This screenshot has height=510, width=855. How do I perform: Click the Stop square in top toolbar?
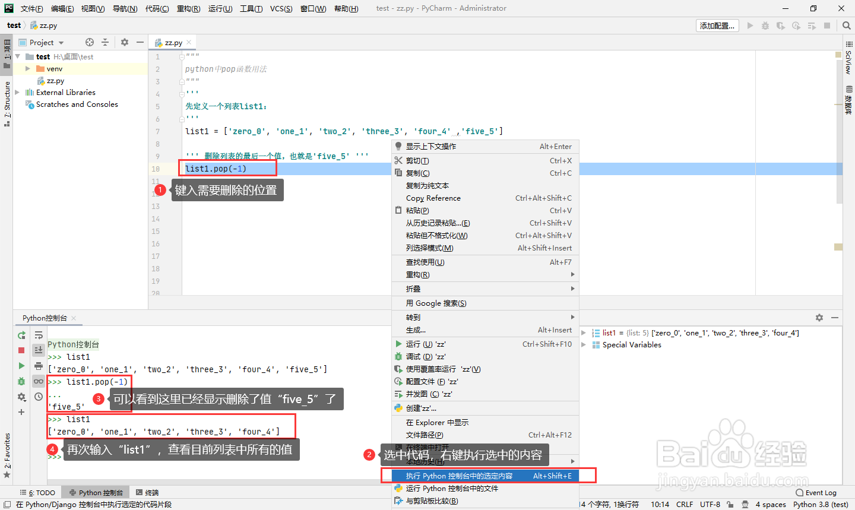pyautogui.click(x=827, y=26)
